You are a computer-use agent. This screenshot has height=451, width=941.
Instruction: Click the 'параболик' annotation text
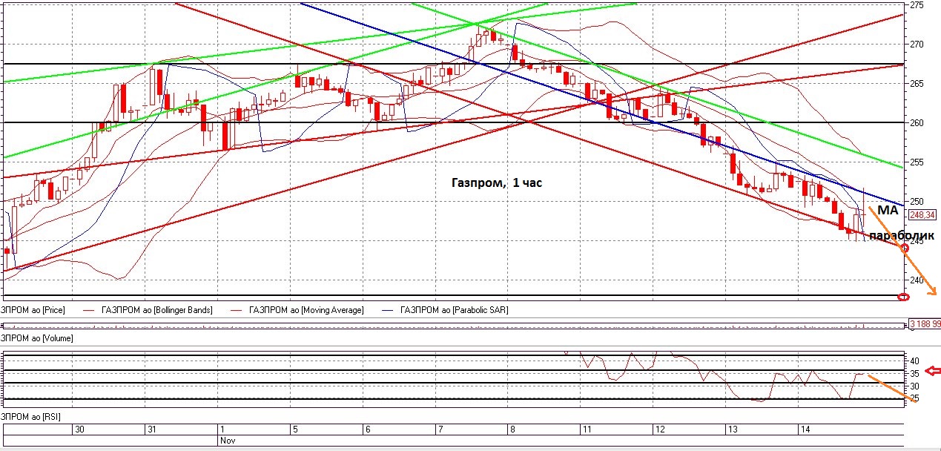click(902, 236)
